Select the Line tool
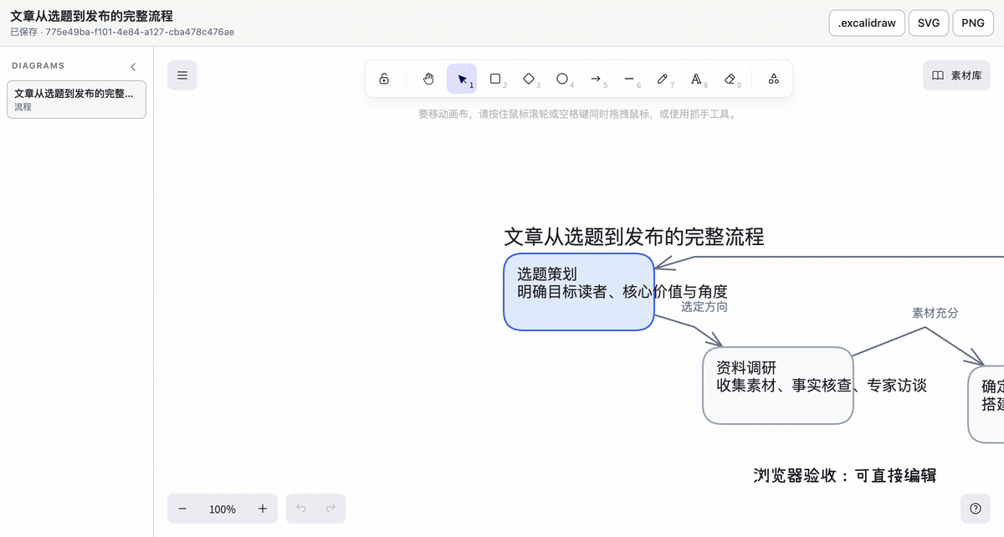This screenshot has width=1004, height=537. [629, 79]
